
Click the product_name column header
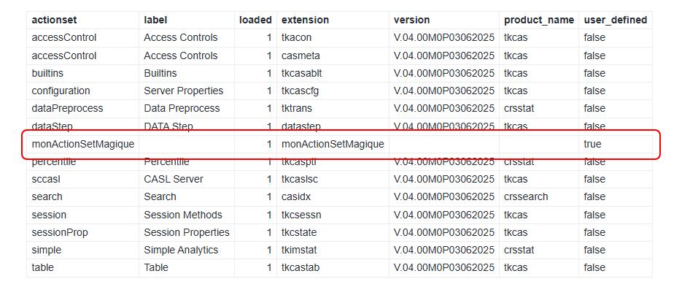[538, 20]
